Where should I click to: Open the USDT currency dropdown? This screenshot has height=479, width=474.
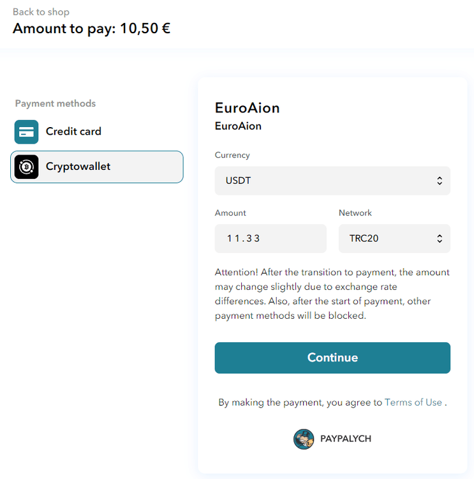(332, 181)
